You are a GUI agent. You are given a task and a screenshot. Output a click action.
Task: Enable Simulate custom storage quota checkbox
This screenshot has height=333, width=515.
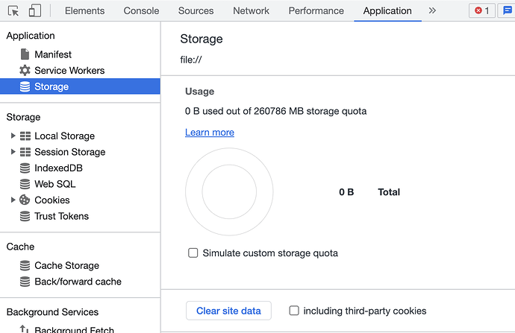(x=193, y=253)
